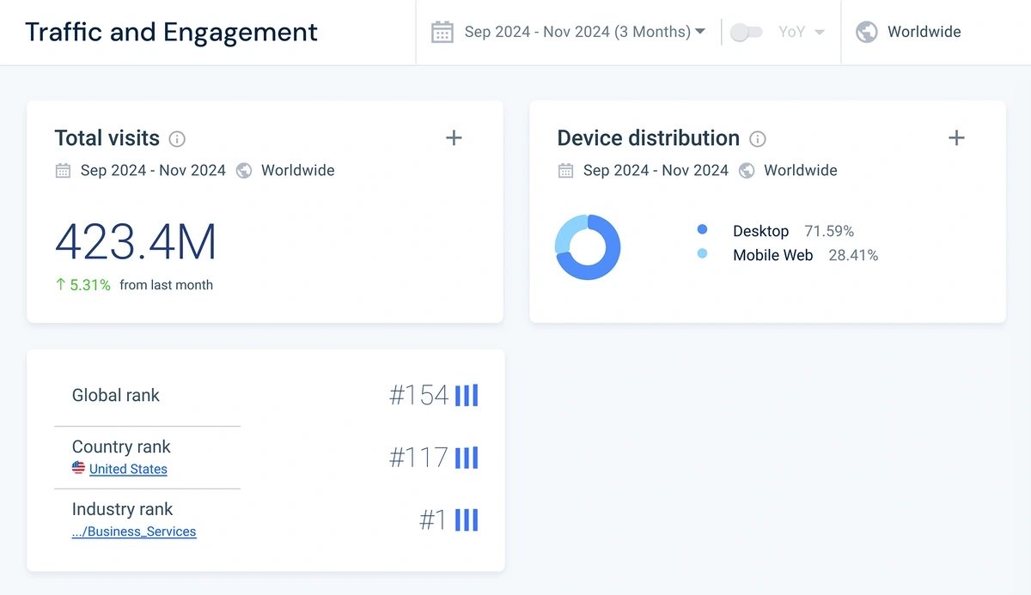Open the Business_Services industry link
Viewport: 1031px width, 595px height.
tap(134, 531)
